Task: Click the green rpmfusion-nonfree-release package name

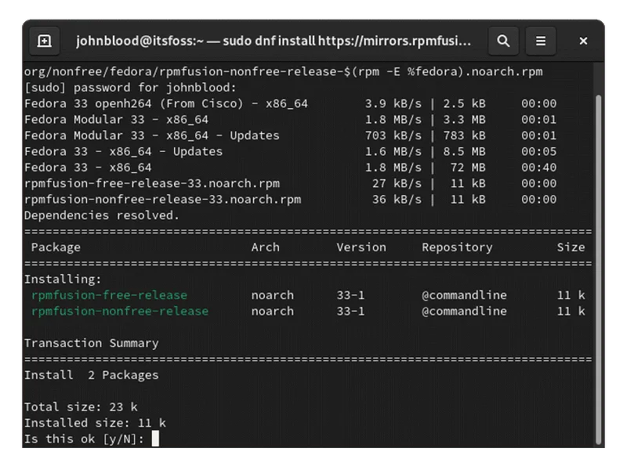Action: tap(119, 311)
